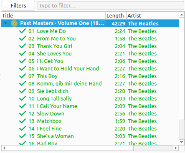Sort by the Artist column header
Viewport: 185px width, 153px height.
pyautogui.click(x=152, y=15)
